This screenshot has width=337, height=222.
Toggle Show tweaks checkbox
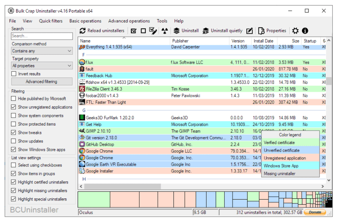pos(13,132)
